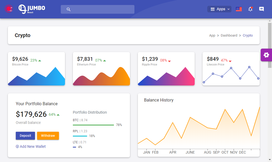Click the Jumbo React logo
This screenshot has height=162, width=272.
tap(32, 9)
